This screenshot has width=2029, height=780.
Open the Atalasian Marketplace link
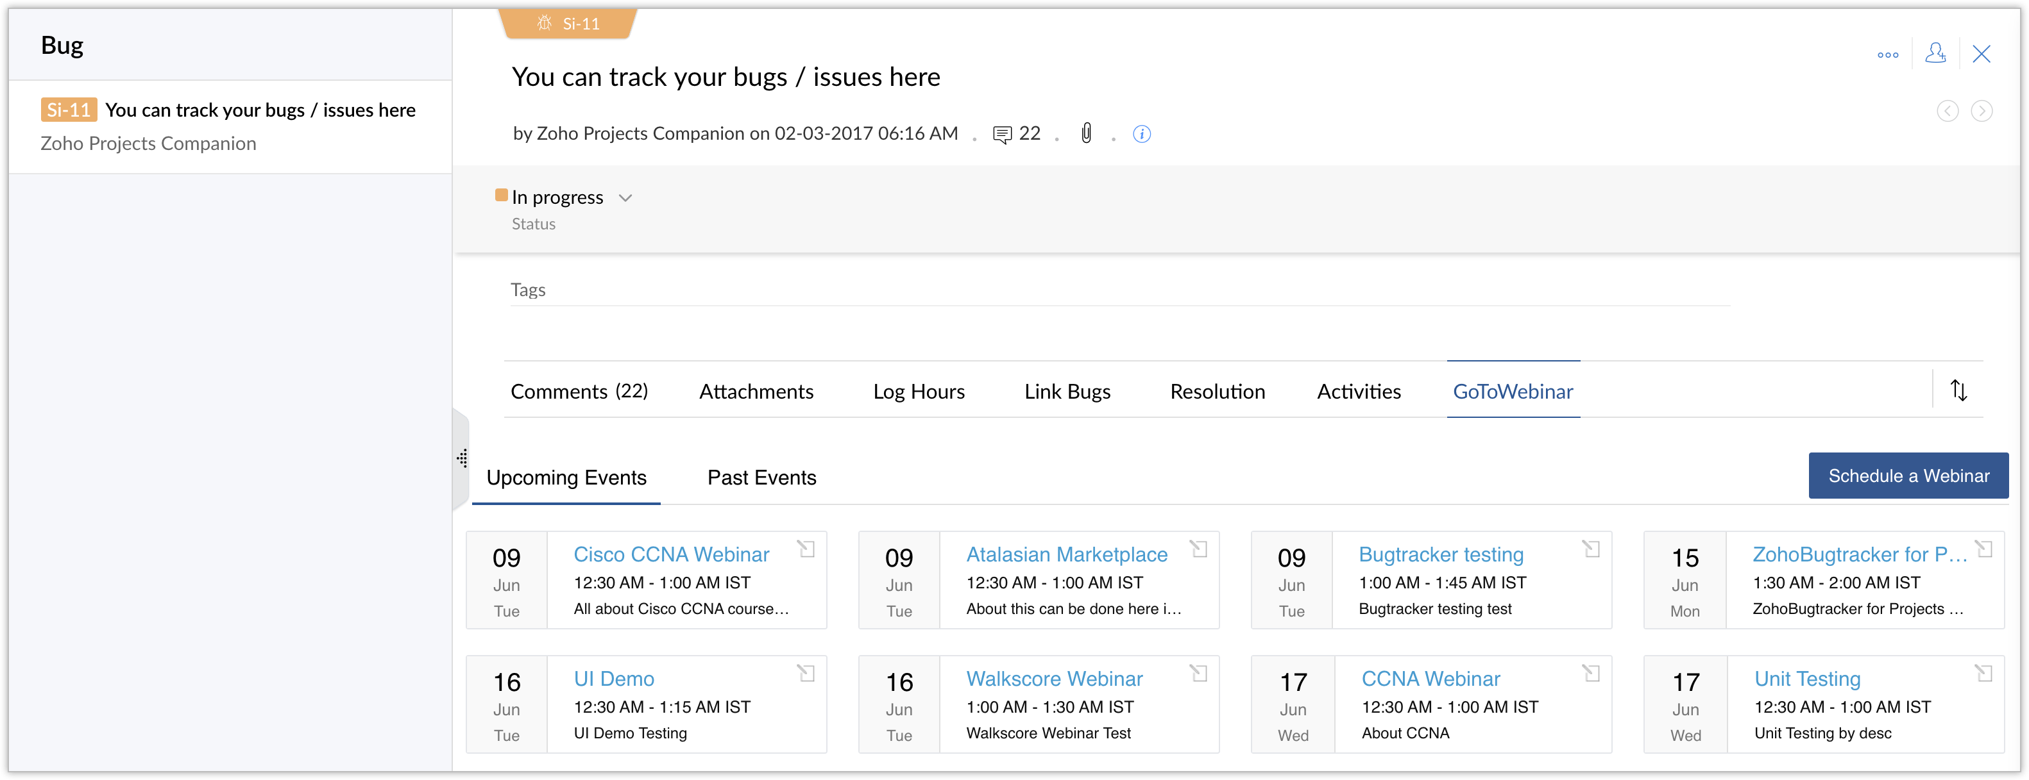(1067, 554)
